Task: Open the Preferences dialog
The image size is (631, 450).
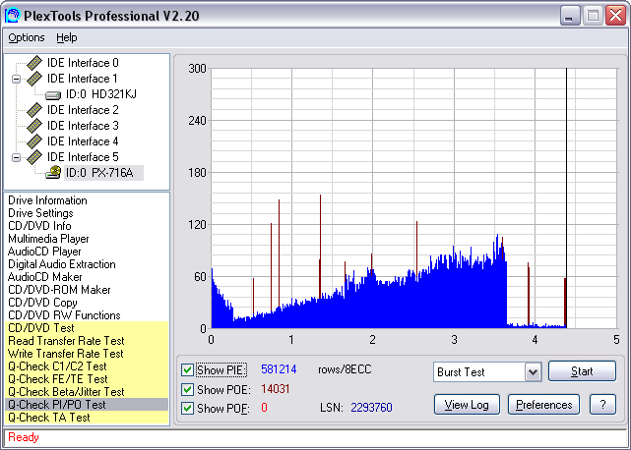Action: 543,405
